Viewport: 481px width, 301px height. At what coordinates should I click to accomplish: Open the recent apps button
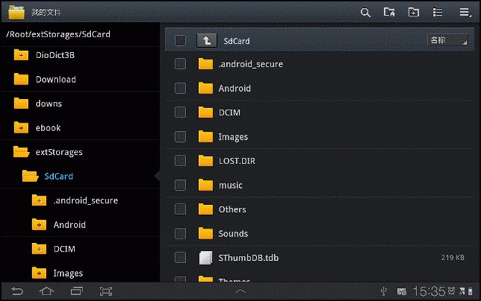tap(77, 291)
